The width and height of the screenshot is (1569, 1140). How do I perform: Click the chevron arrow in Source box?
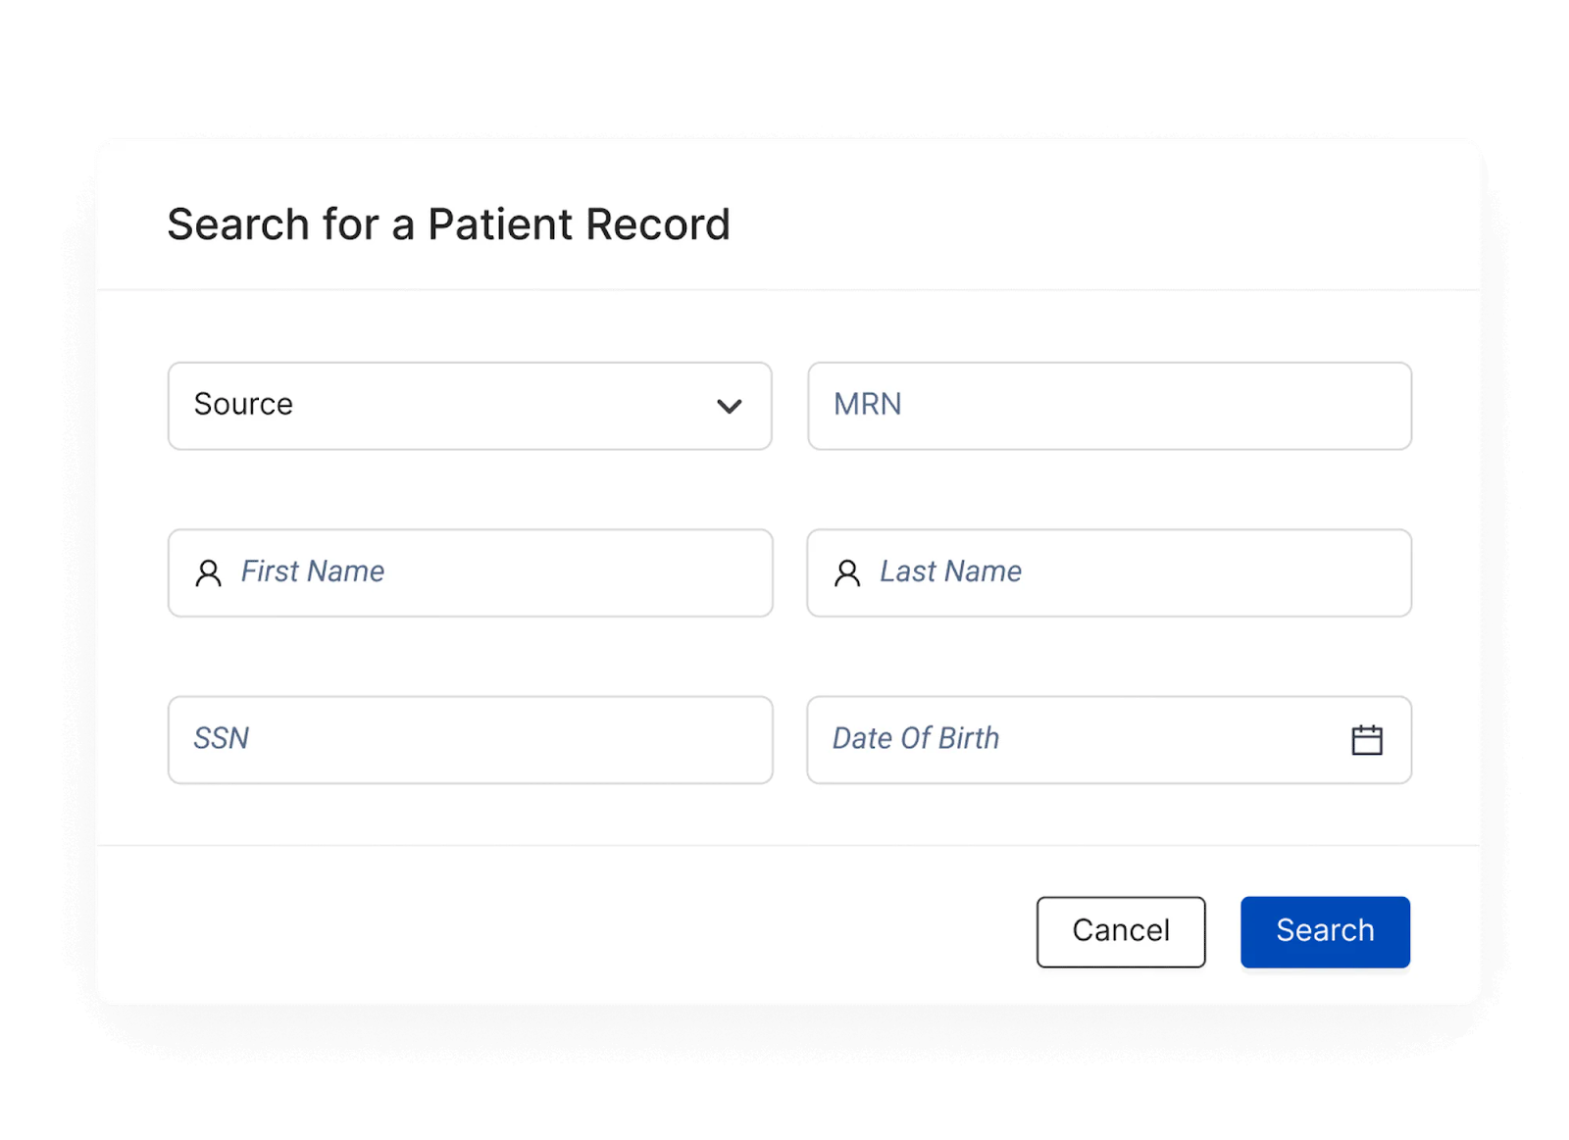(x=729, y=406)
